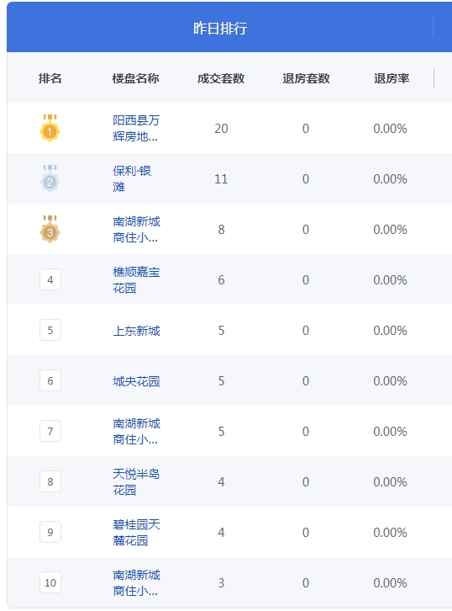This screenshot has width=452, height=611.
Task: Click the bronze rank 3 medal icon
Action: click(50, 229)
